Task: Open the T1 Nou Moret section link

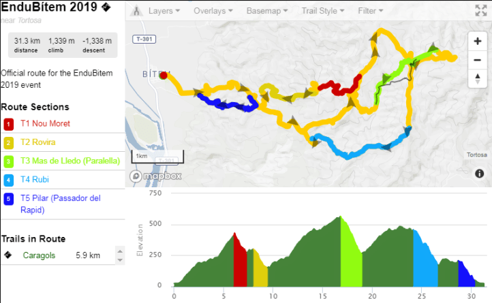Action: click(x=45, y=124)
